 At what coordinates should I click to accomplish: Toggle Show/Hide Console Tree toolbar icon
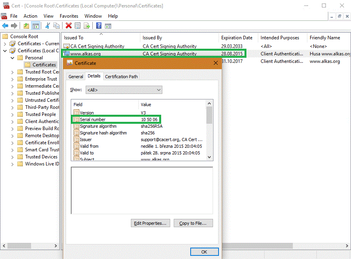(36, 26)
